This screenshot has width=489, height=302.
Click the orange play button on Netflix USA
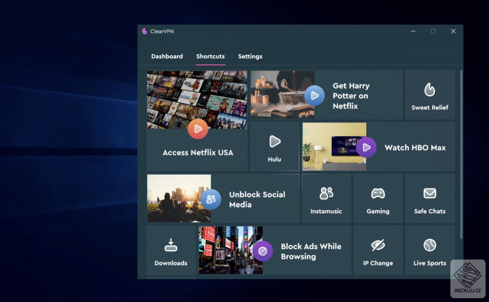198,129
